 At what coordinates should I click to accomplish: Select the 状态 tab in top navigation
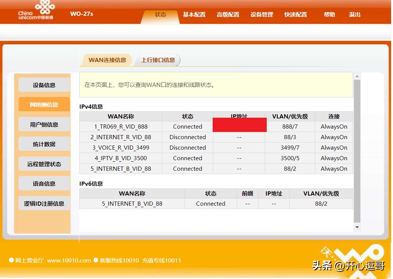pyautogui.click(x=160, y=14)
